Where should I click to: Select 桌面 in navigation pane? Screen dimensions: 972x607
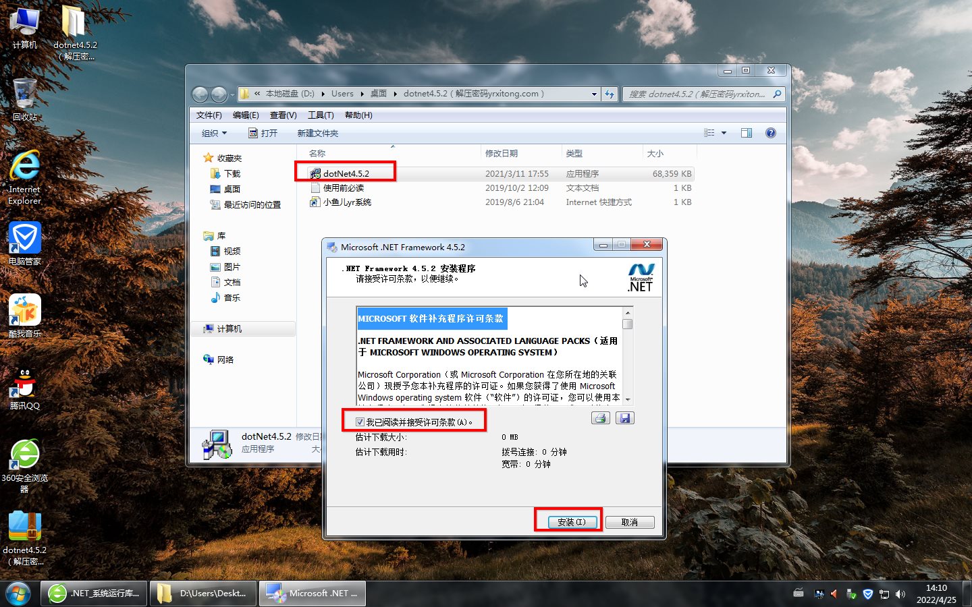225,190
